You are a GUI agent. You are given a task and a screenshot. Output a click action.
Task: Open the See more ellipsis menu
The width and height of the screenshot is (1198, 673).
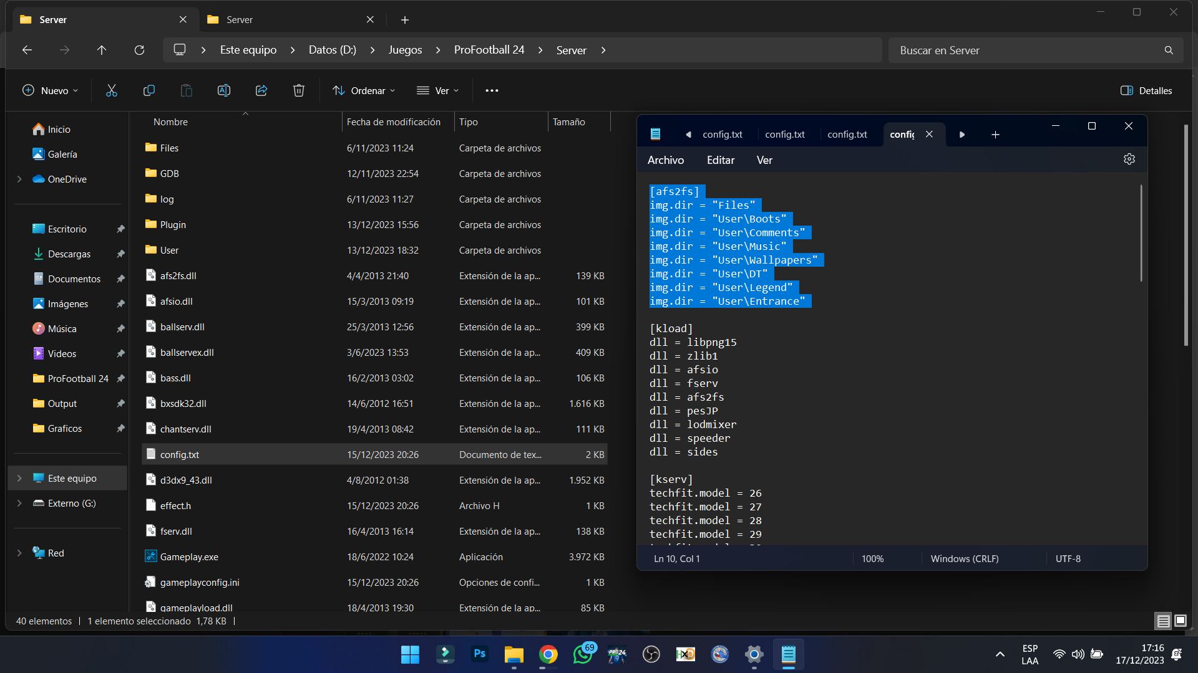tap(492, 90)
